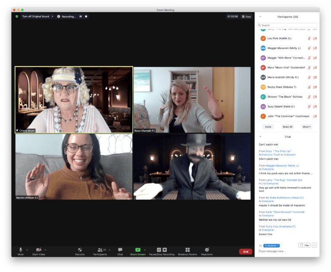Select participant Maggie Macaroni (Molly J.)
Image resolution: width=331 pixels, height=272 pixels.
click(287, 48)
